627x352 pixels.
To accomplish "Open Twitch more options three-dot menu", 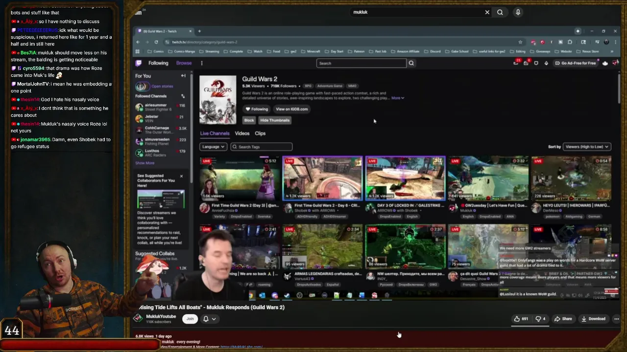I will (x=201, y=63).
